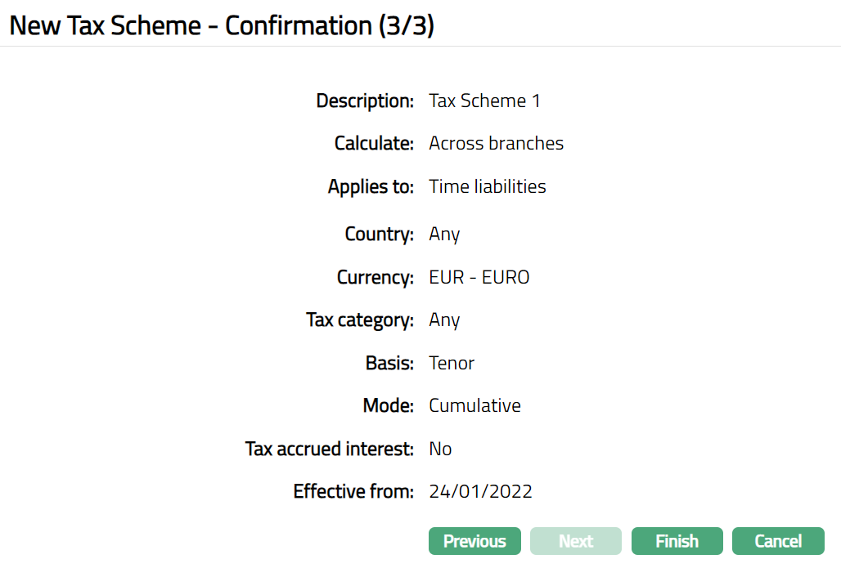Click the 'No' accrued interest value
The image size is (841, 568).
tap(440, 449)
